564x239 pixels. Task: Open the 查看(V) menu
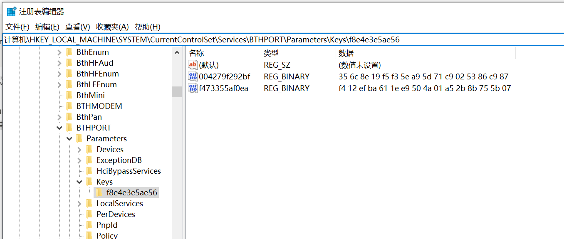click(78, 27)
